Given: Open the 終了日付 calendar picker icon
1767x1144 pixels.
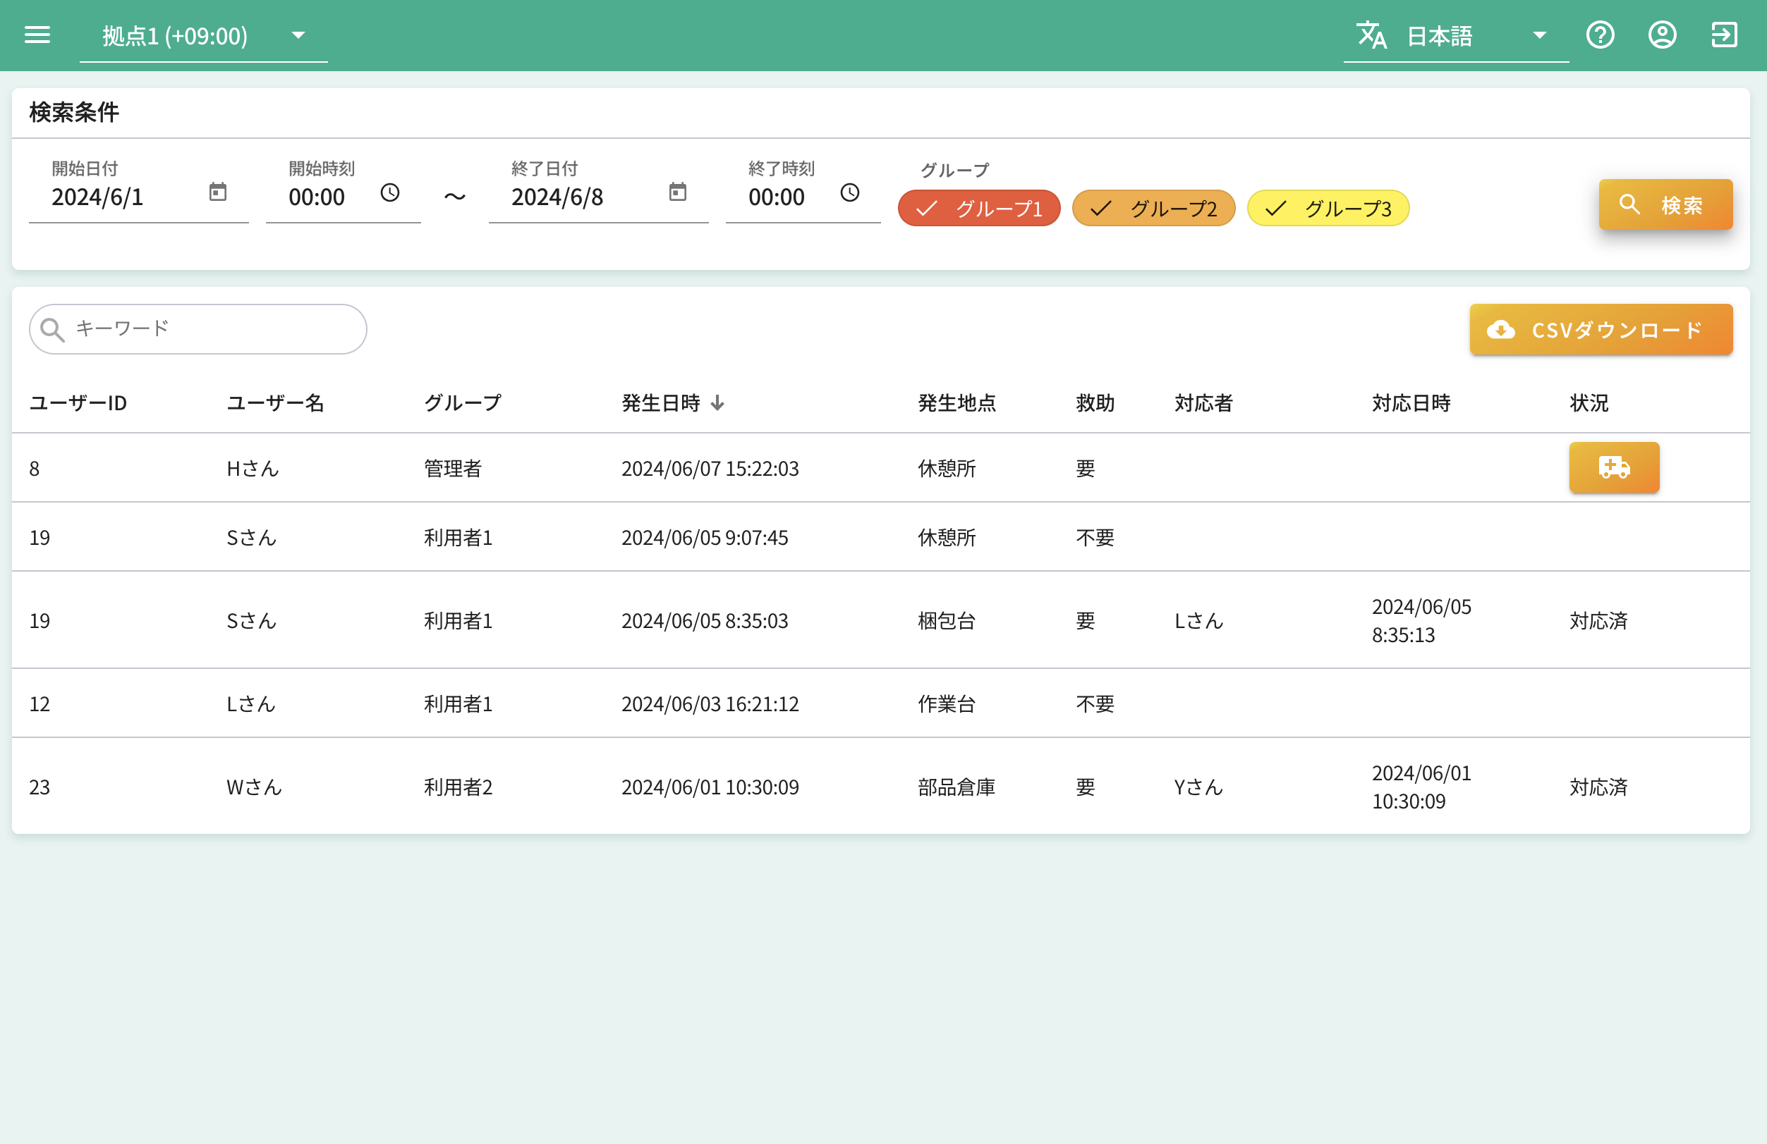Looking at the screenshot, I should tap(676, 192).
